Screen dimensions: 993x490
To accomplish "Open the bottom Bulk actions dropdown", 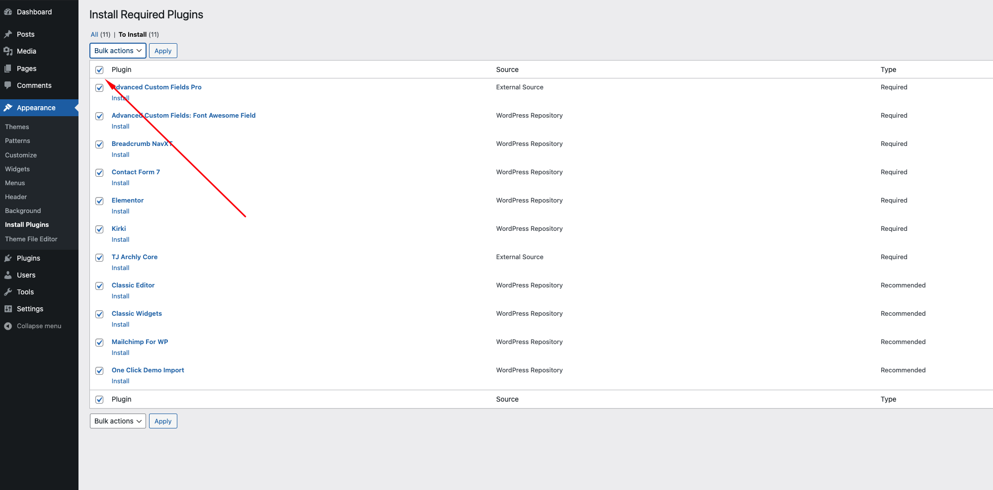I will 118,421.
